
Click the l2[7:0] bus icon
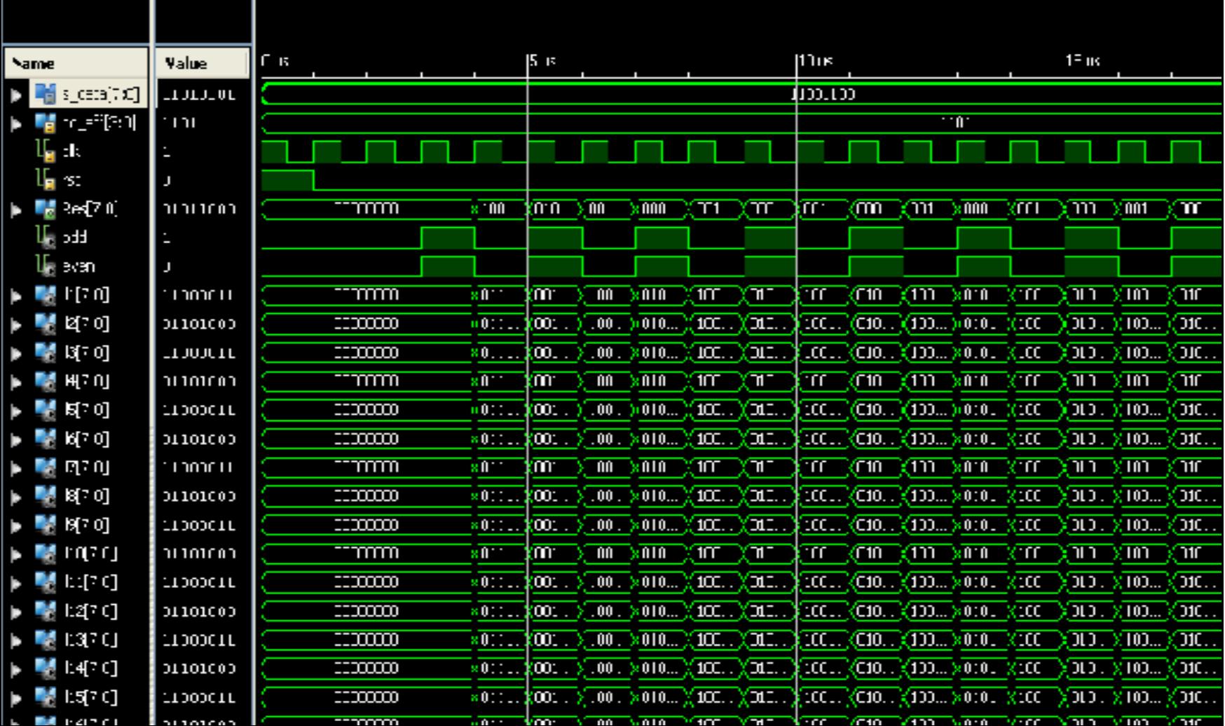(46, 324)
